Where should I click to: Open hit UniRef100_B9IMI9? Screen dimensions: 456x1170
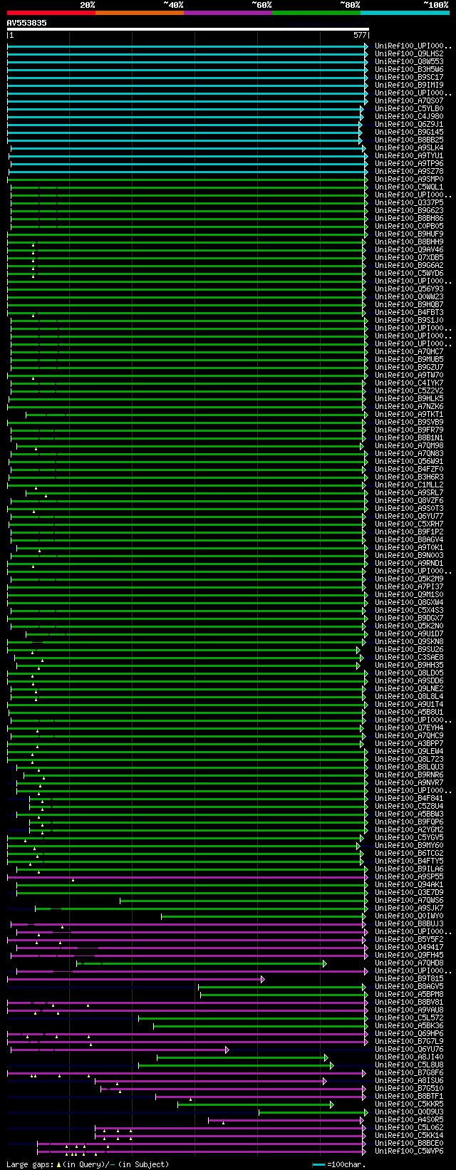(409, 85)
